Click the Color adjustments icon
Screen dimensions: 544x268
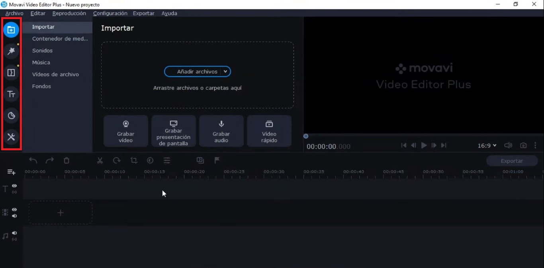(150, 160)
